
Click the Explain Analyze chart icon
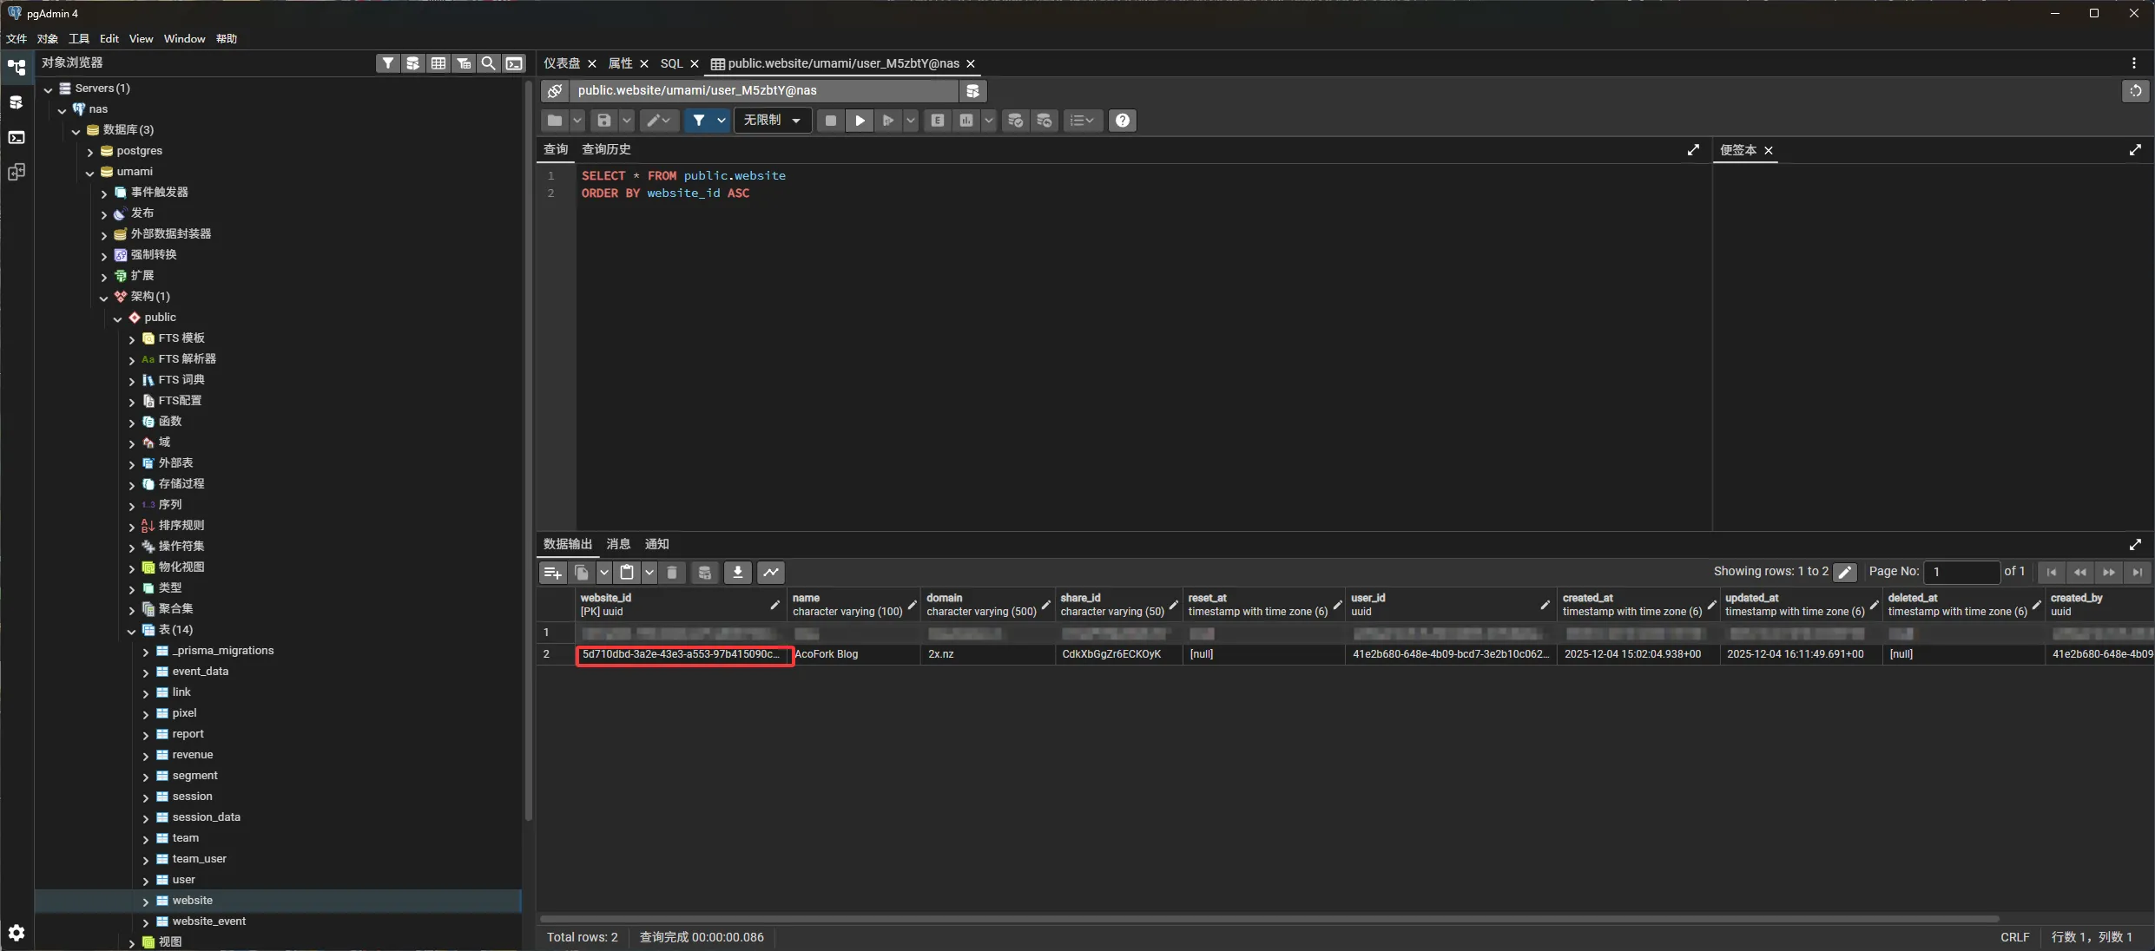[966, 121]
